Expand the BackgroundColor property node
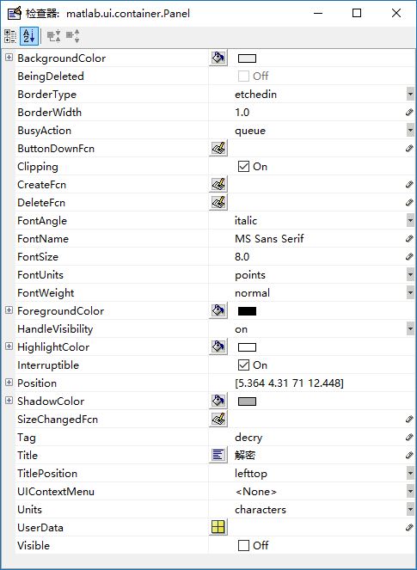 [9, 57]
